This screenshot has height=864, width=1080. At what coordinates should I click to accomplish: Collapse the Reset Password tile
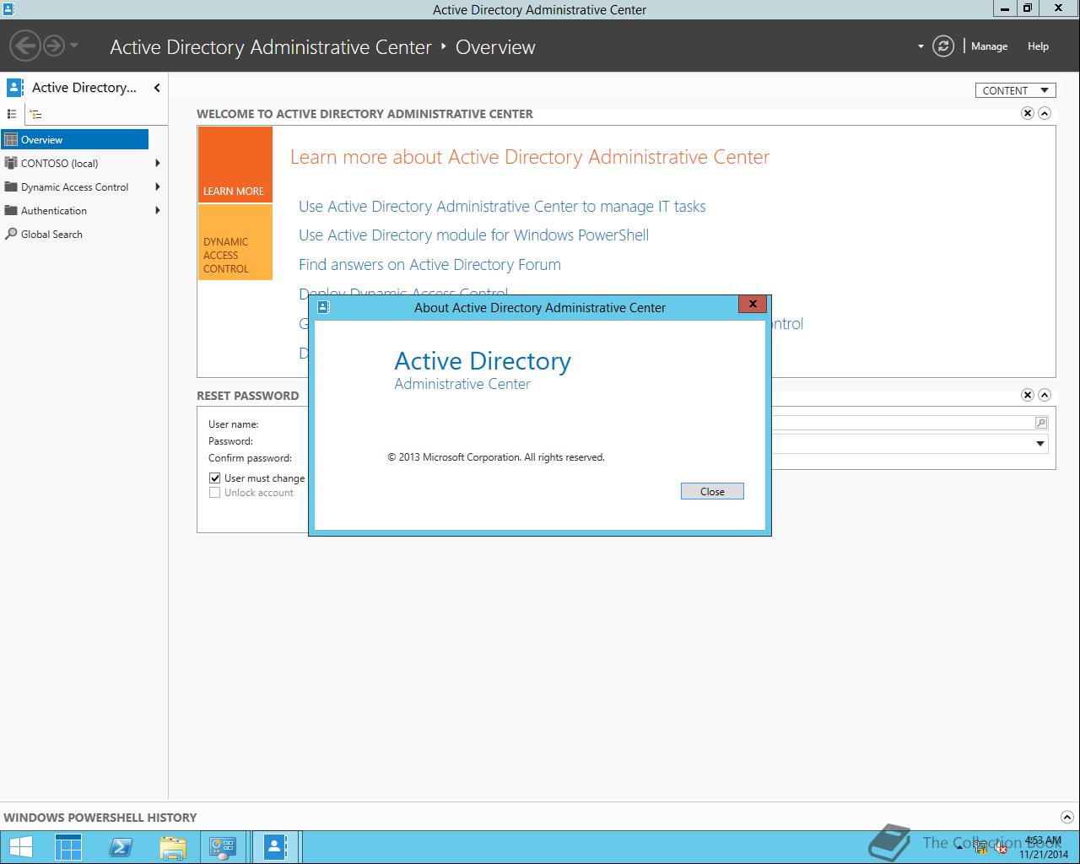click(x=1045, y=395)
